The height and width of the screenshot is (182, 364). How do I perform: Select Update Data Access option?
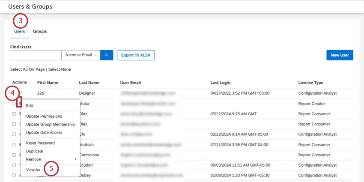[x=44, y=133]
